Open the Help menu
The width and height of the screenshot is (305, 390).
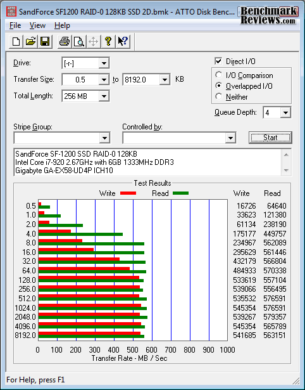(x=62, y=25)
